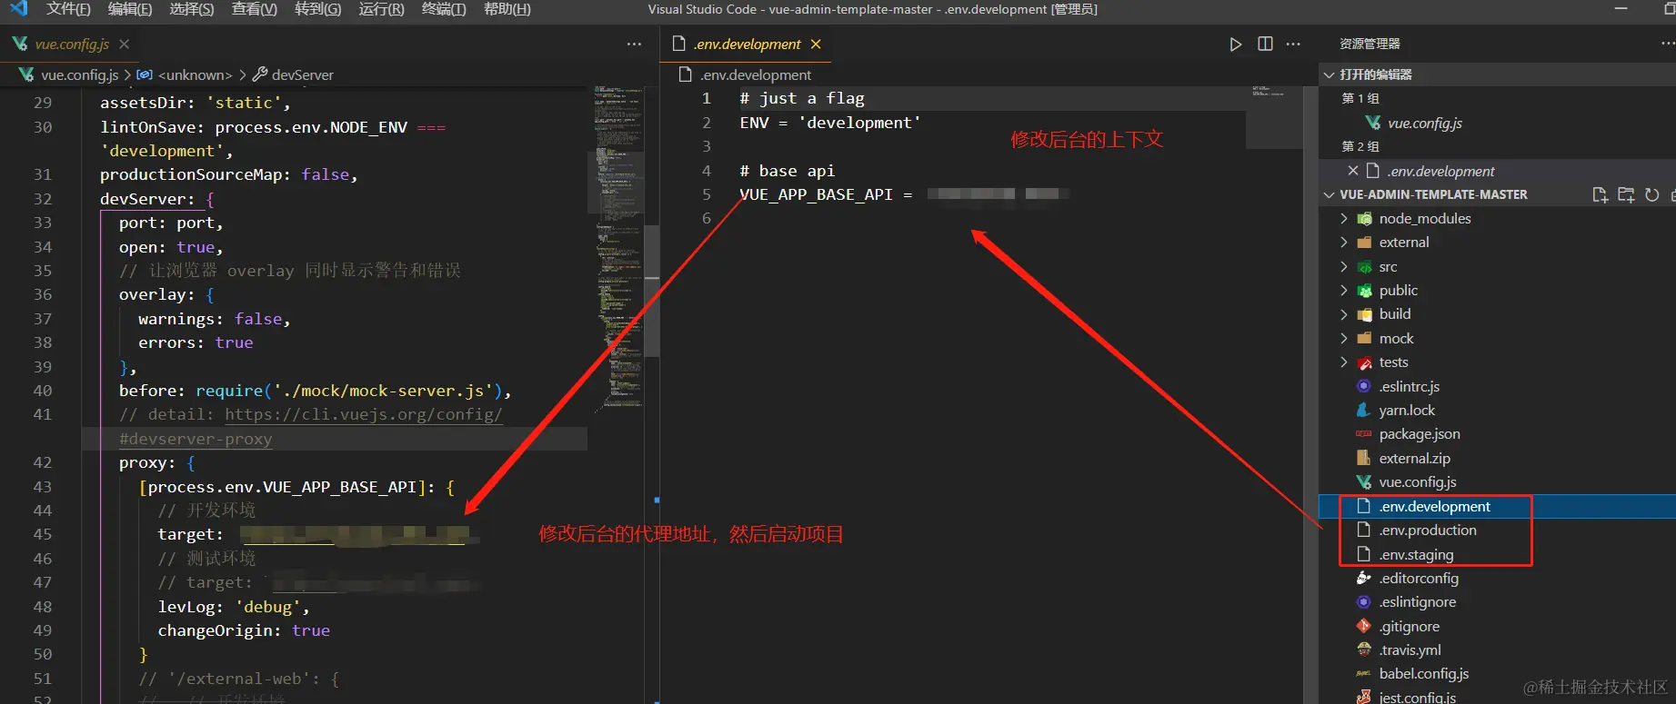Select .env.development in the file tree
This screenshot has height=704, width=1676.
click(x=1434, y=507)
